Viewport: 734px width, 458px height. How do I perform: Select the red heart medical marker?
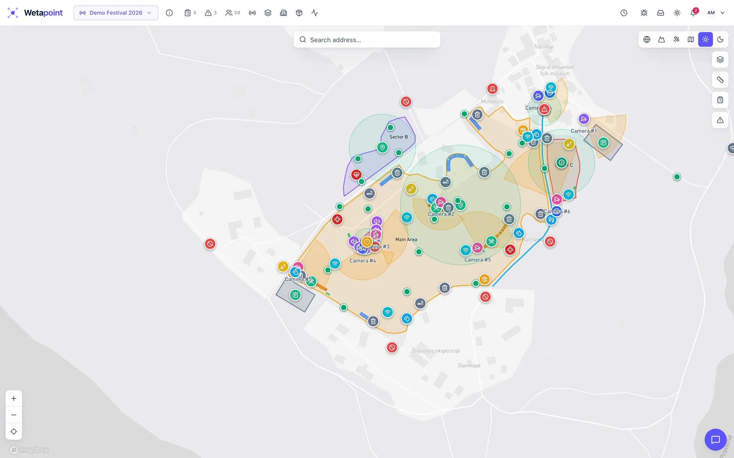pyautogui.click(x=356, y=175)
